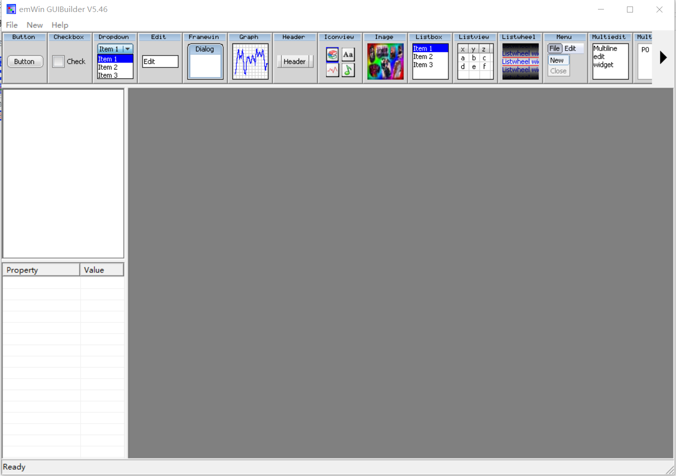Pick the Graph widget icon
This screenshot has width=676, height=476.
(250, 61)
